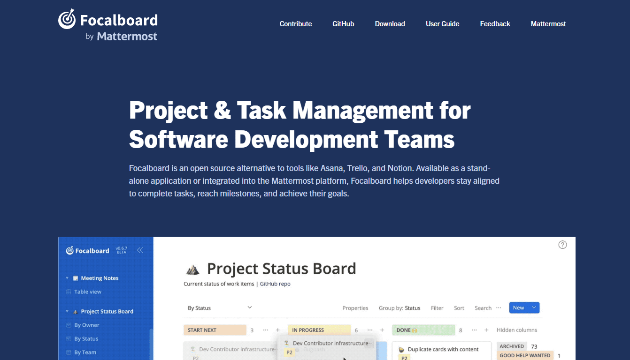Open the User Guide nav link

pos(442,24)
